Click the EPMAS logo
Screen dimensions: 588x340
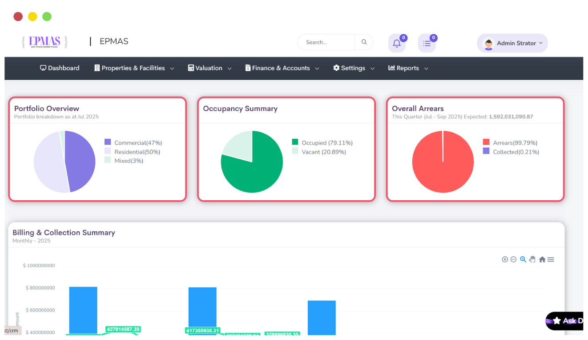click(x=44, y=42)
